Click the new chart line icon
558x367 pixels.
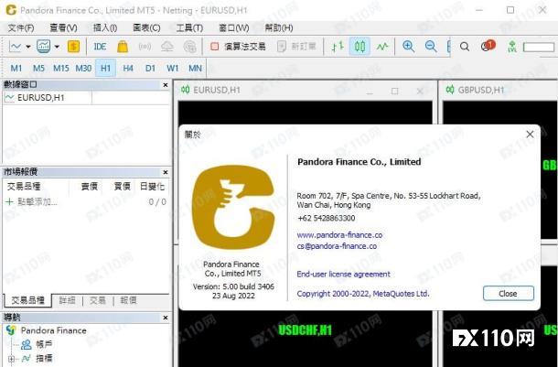[x=16, y=47]
